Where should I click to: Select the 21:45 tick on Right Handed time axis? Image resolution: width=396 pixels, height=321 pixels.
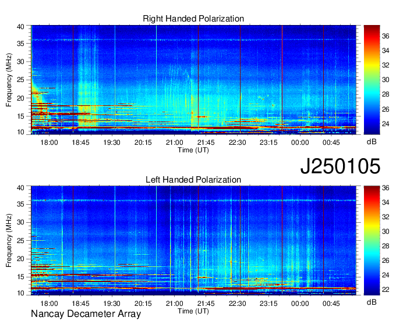[x=206, y=142]
